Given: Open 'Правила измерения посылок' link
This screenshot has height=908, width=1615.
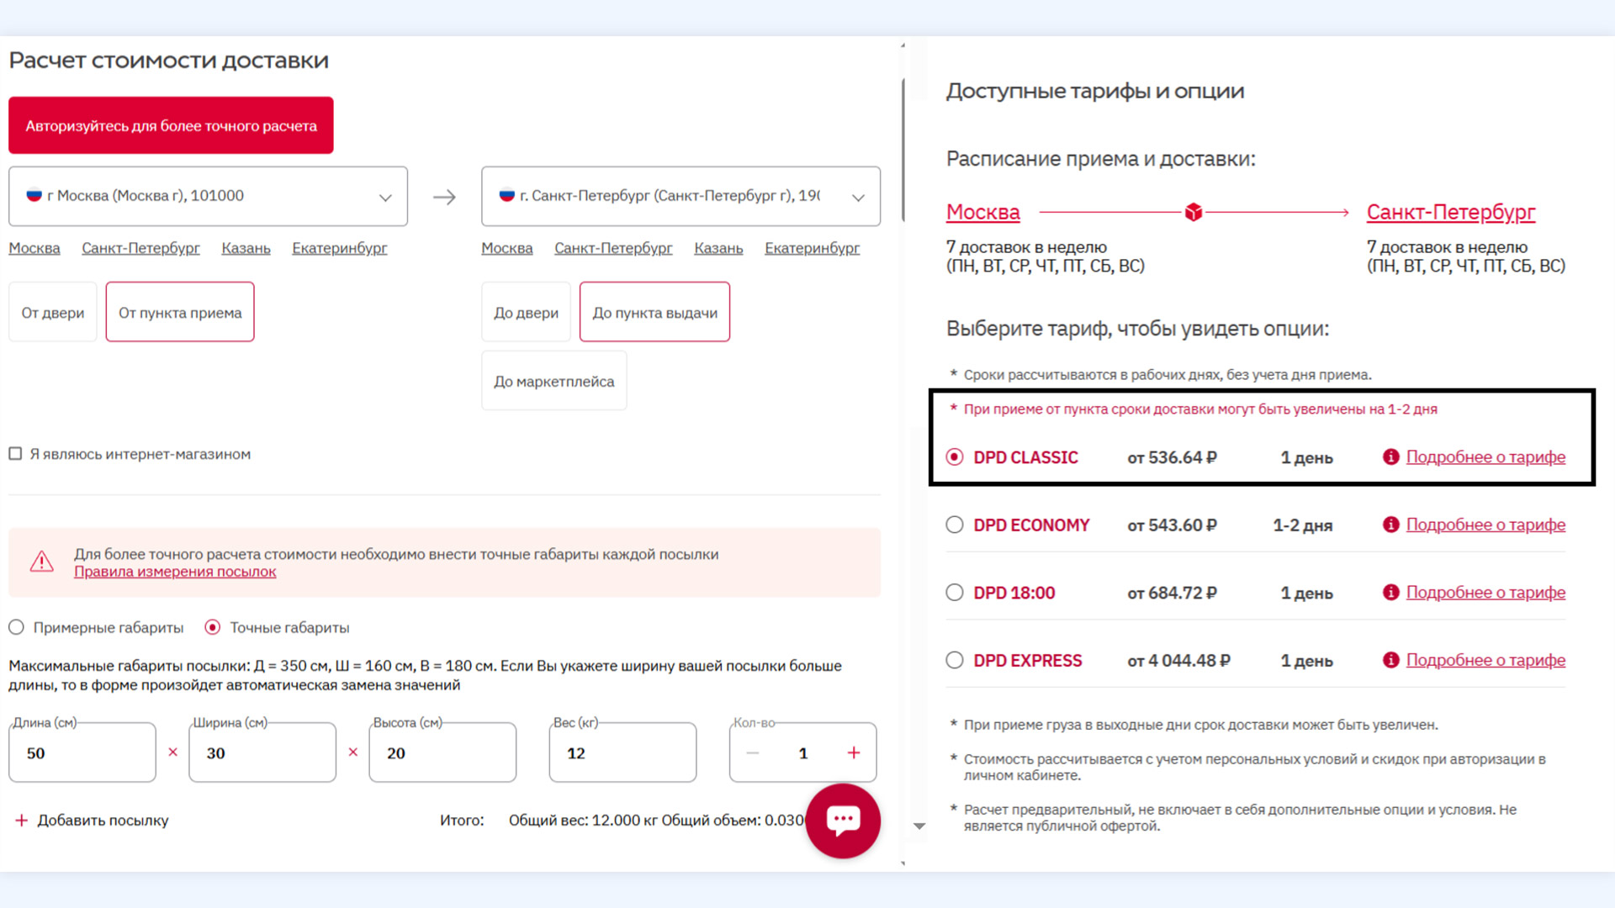Looking at the screenshot, I should (x=175, y=572).
